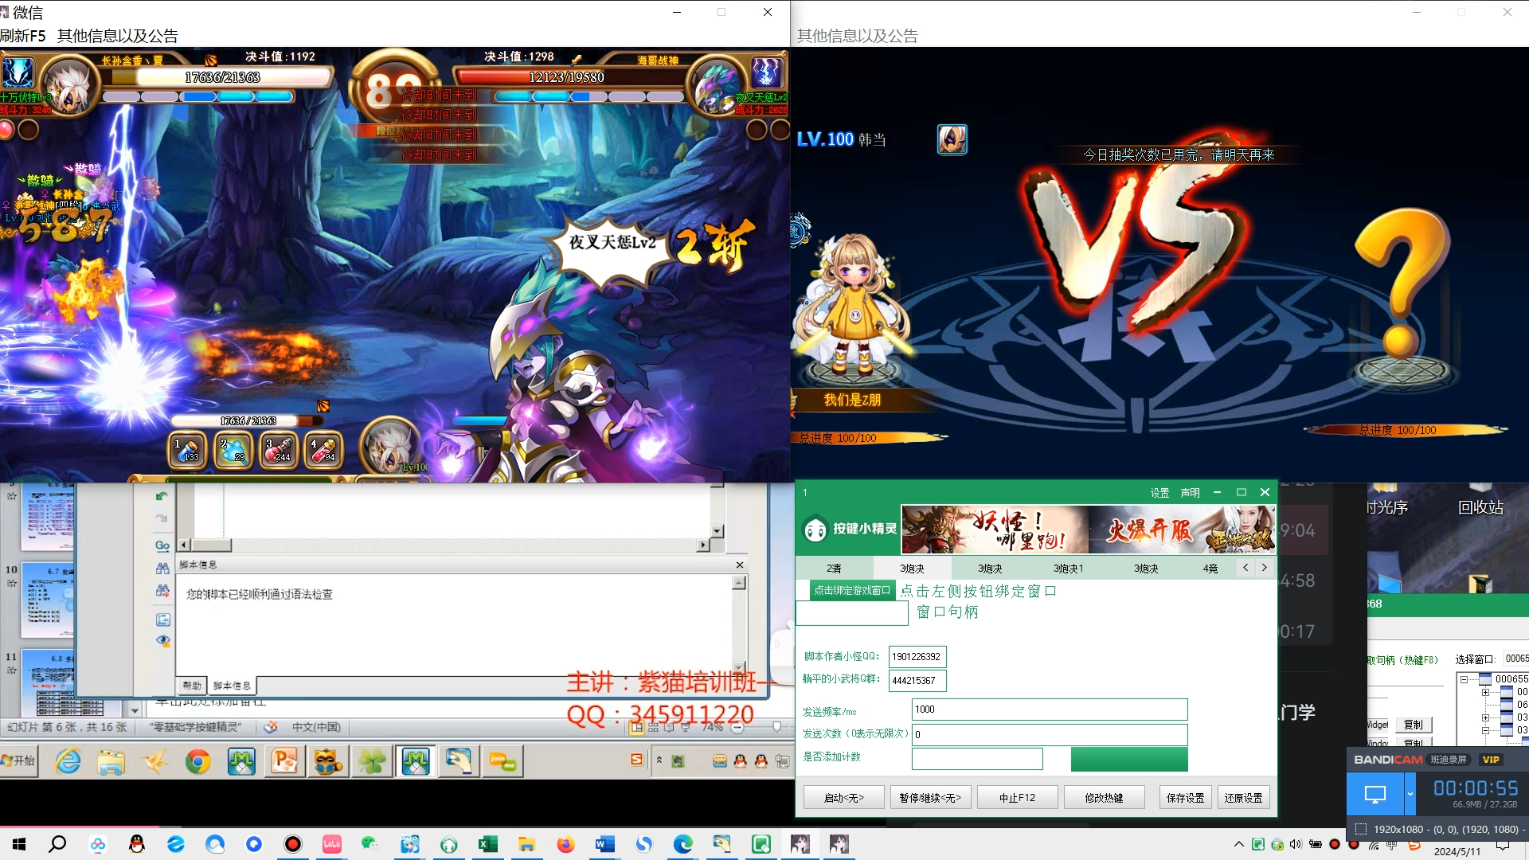Click the 启动<无> button
This screenshot has width=1529, height=860.
844,797
